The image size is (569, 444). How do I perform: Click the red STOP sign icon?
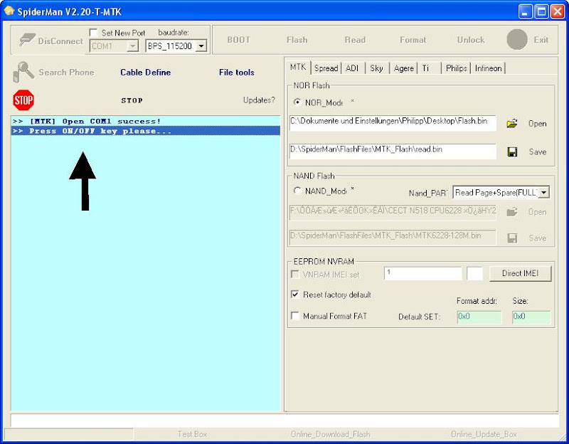click(23, 100)
